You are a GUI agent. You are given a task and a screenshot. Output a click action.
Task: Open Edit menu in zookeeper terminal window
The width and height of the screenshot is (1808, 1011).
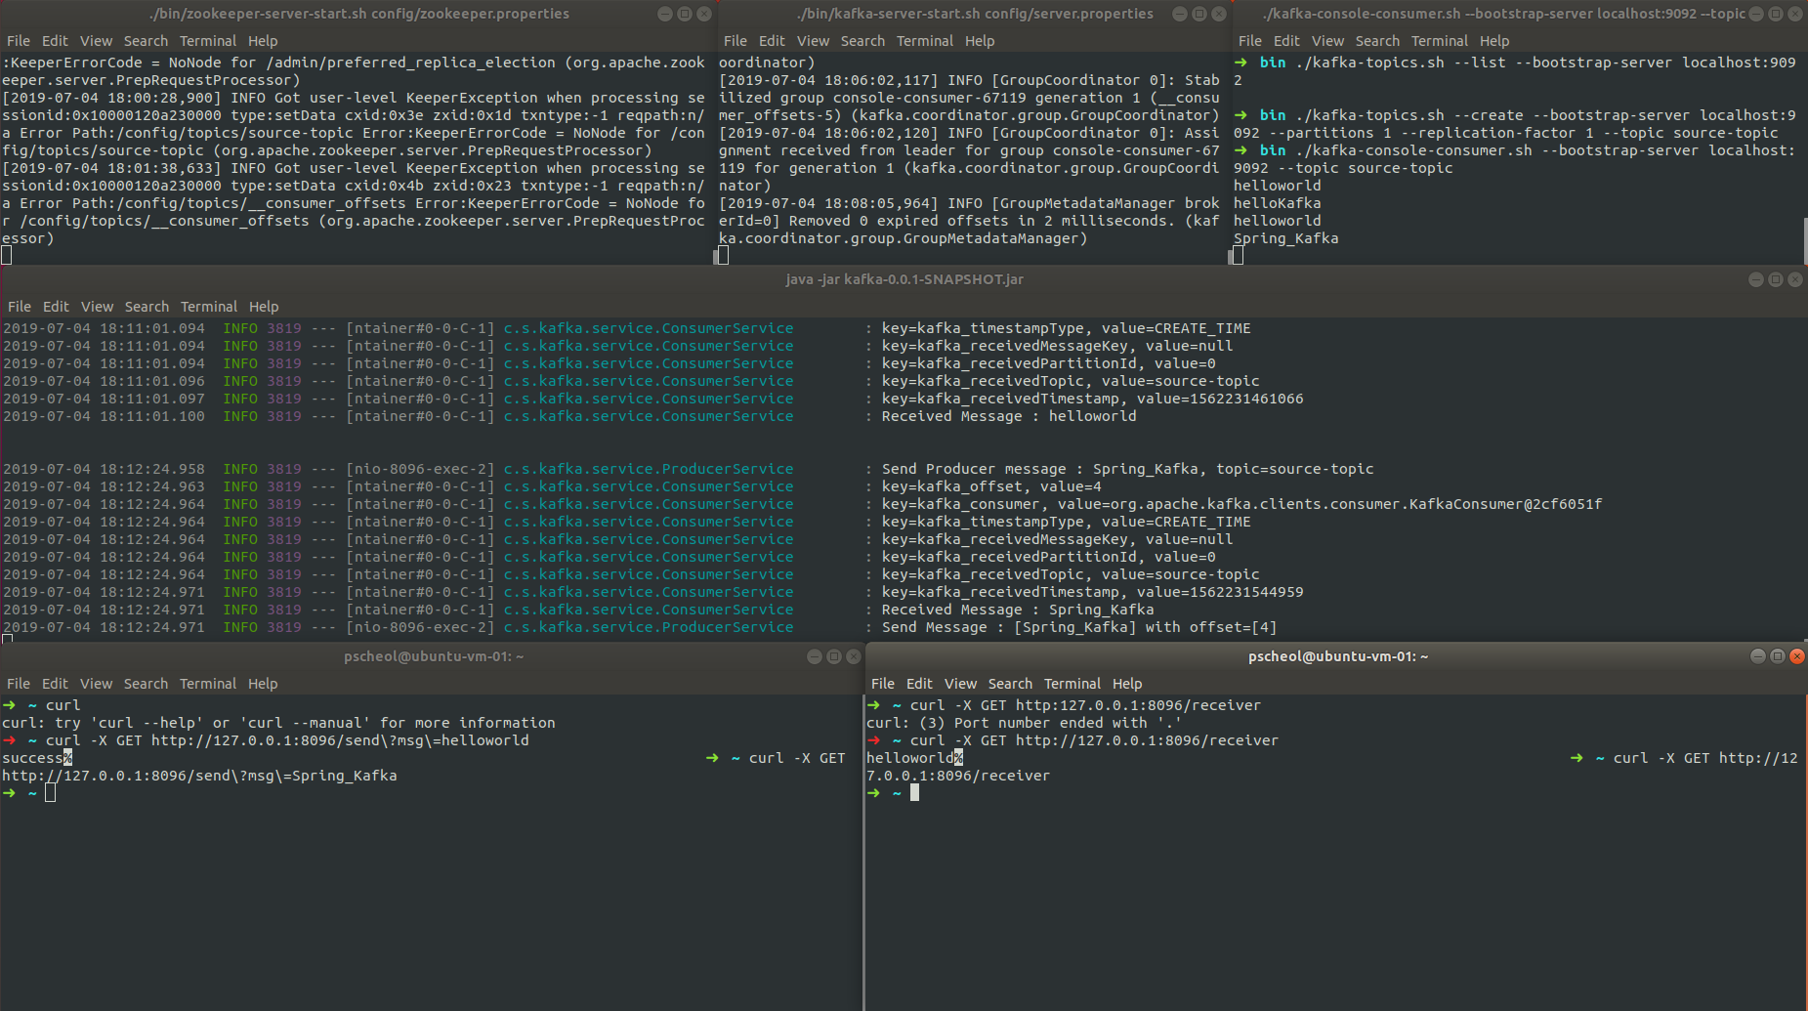coord(55,41)
